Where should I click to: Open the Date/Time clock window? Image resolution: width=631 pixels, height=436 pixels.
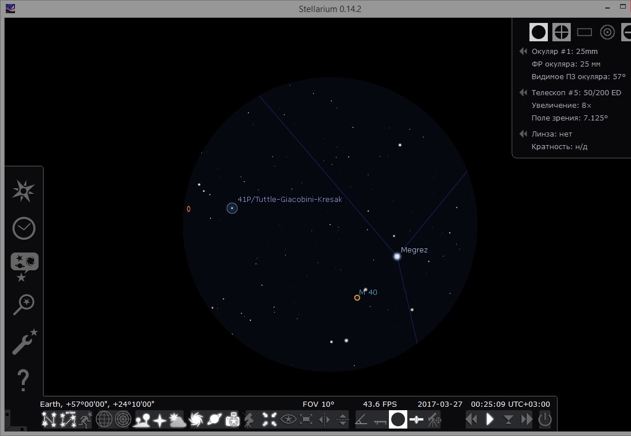point(24,228)
